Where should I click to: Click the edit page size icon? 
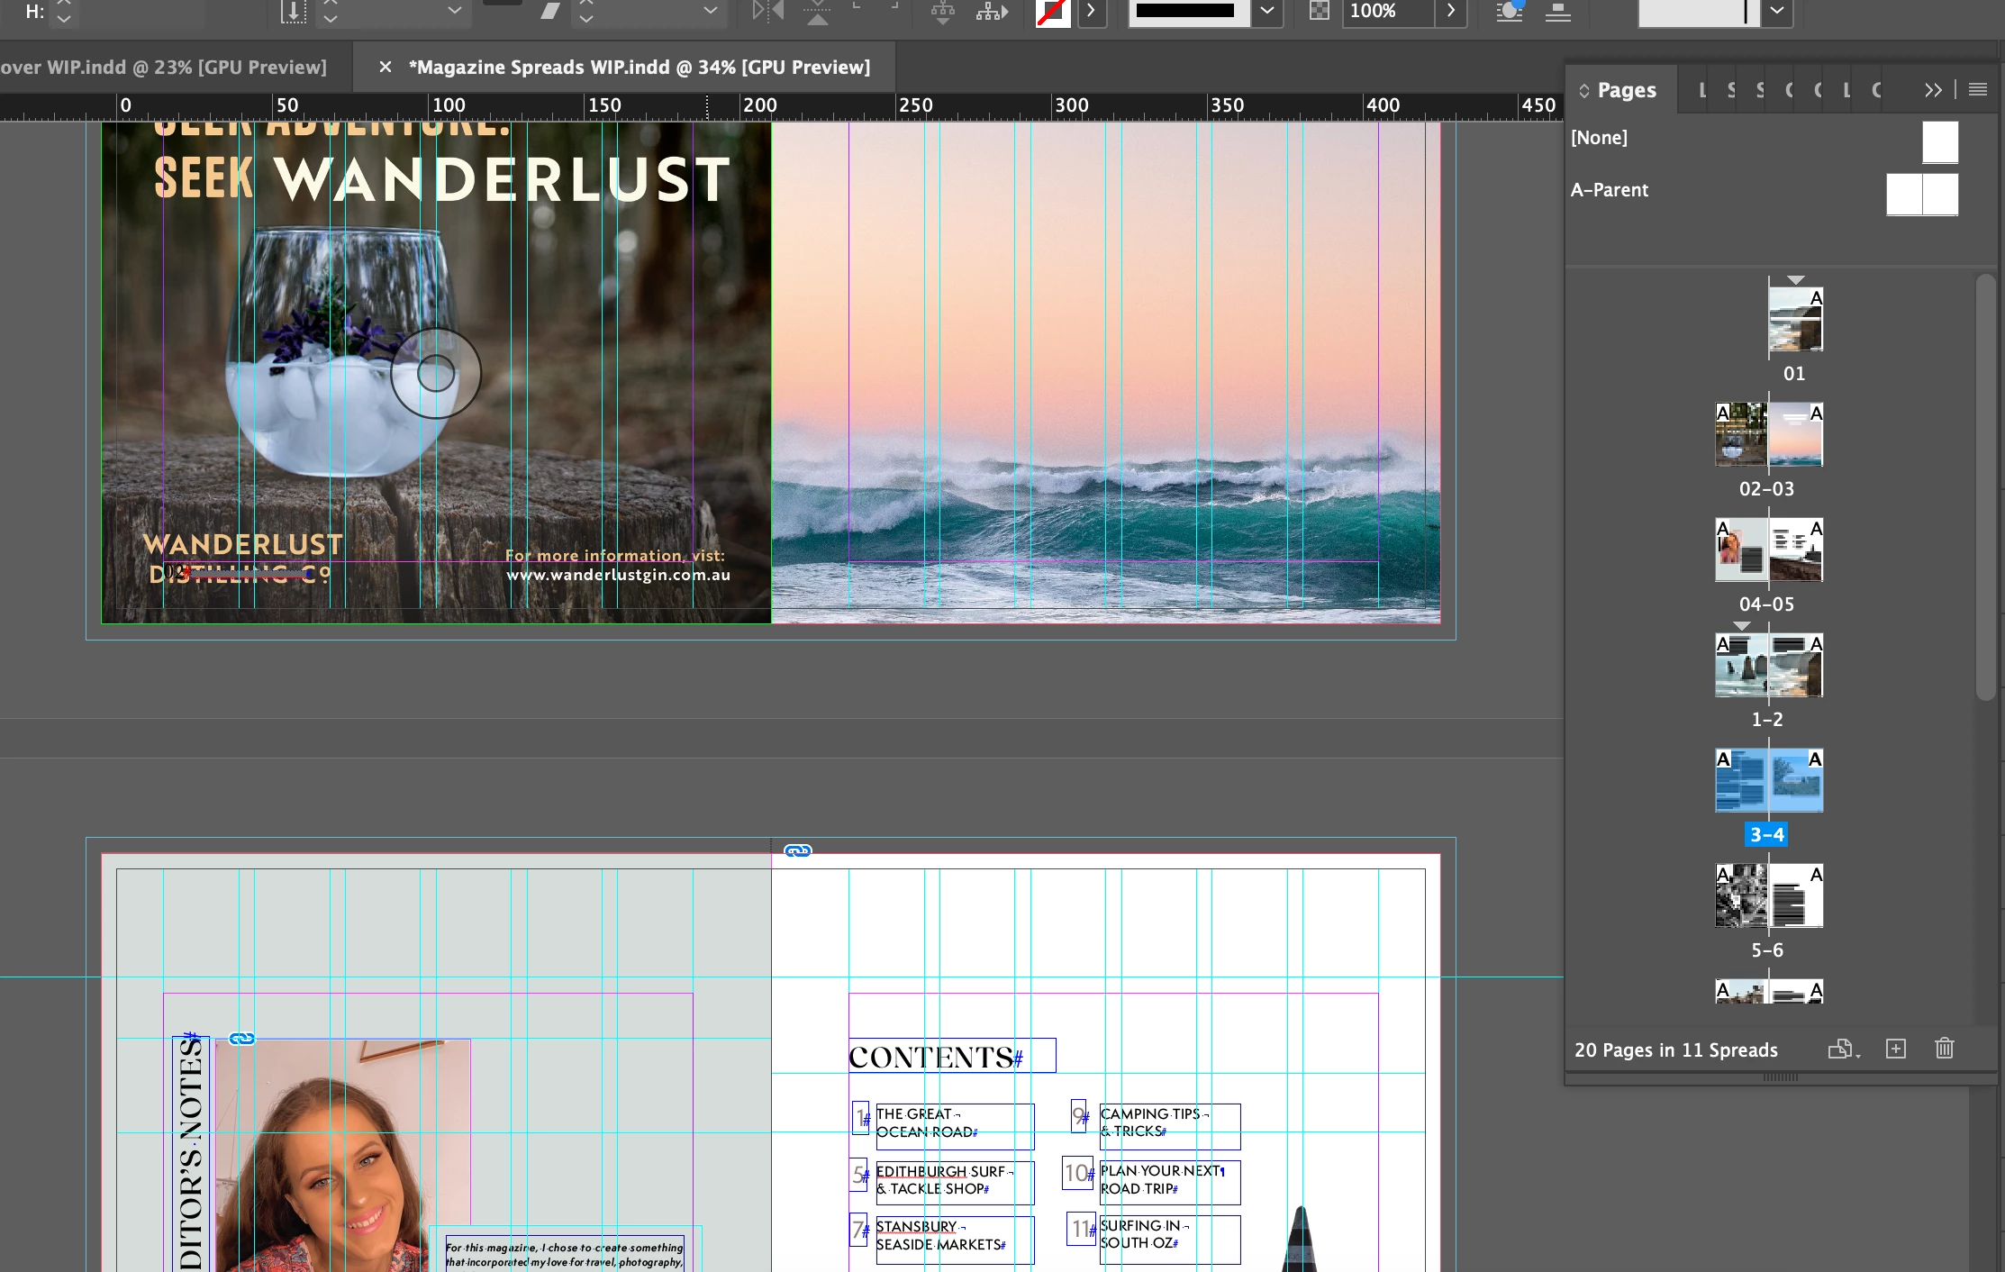(x=1842, y=1049)
